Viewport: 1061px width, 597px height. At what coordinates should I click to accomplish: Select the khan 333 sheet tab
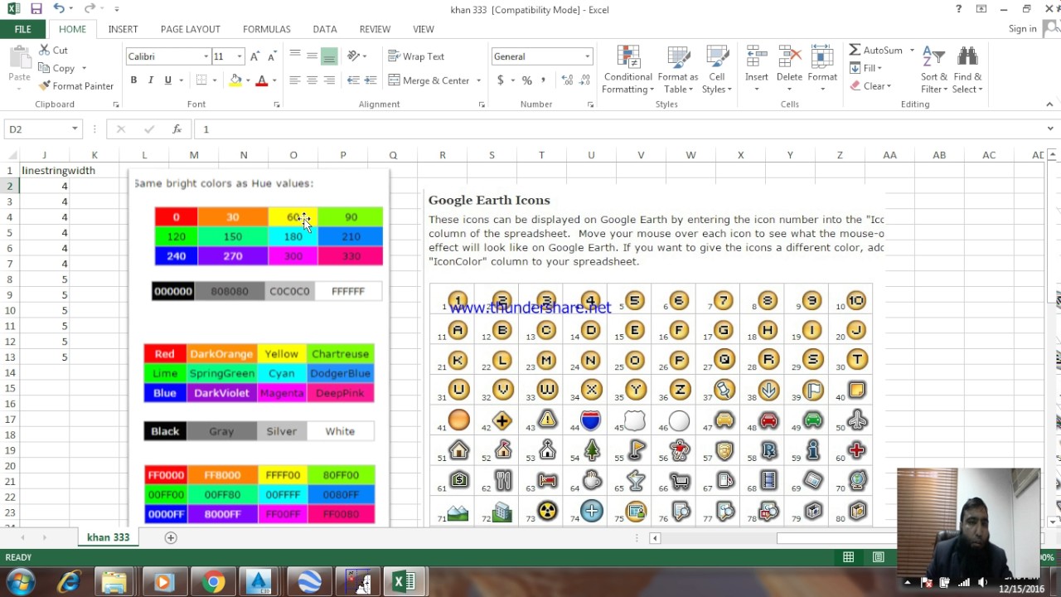point(108,537)
